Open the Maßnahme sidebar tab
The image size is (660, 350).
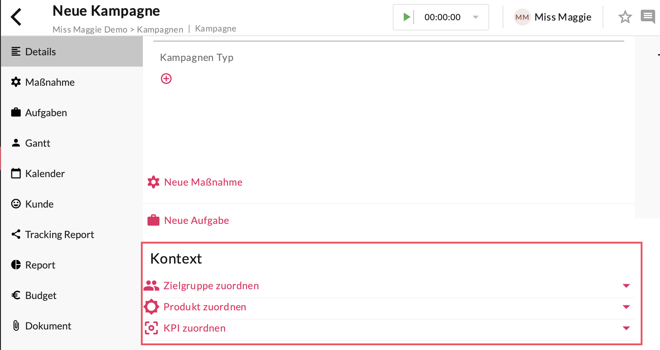50,82
